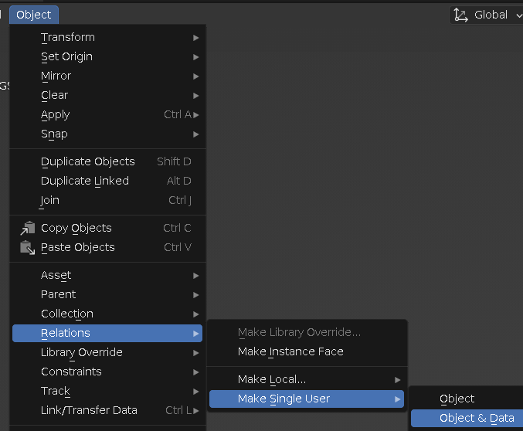Click the Copy Objects clipboard icon
523x431 pixels.
point(28,228)
